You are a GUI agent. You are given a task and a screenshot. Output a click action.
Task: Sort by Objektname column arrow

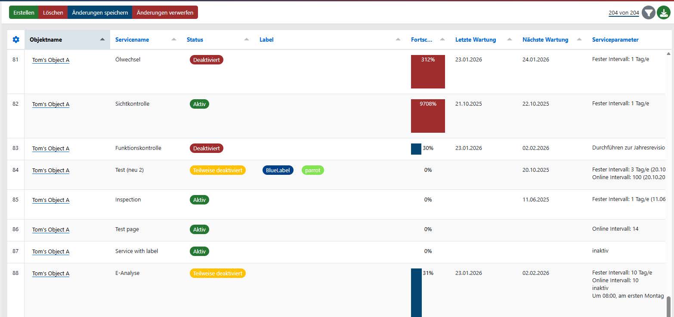point(102,40)
